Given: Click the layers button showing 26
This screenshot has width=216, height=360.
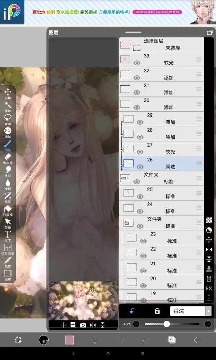Looking at the screenshot, I should [172, 340].
